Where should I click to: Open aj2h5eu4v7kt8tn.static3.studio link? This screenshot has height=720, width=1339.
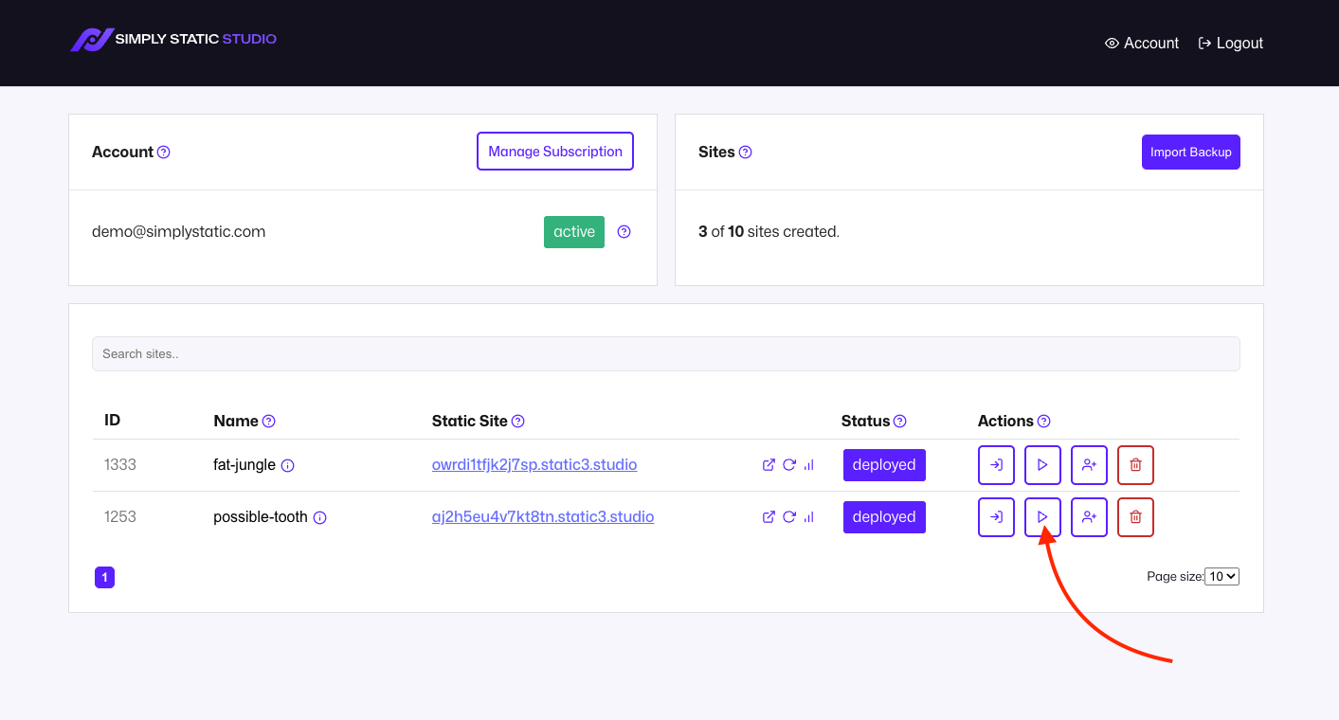pyautogui.click(x=543, y=516)
